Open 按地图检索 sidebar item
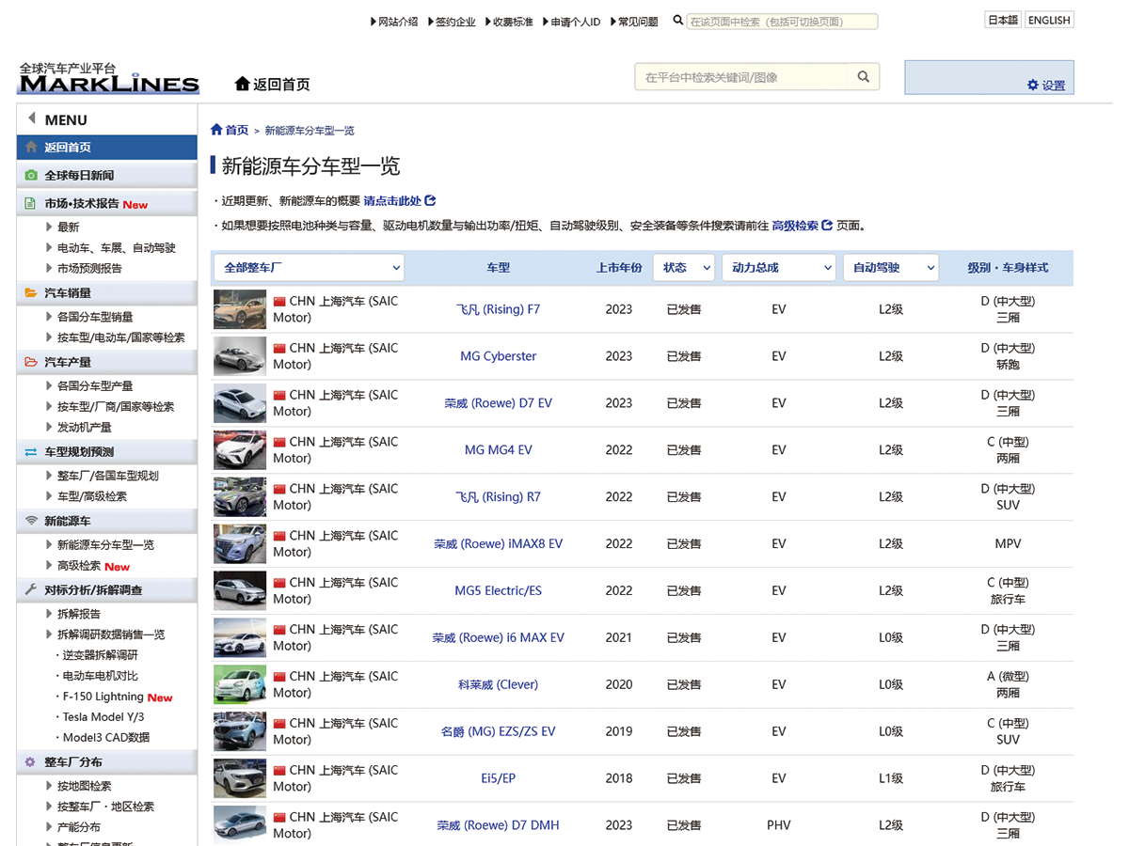This screenshot has height=846, width=1129. [x=84, y=786]
